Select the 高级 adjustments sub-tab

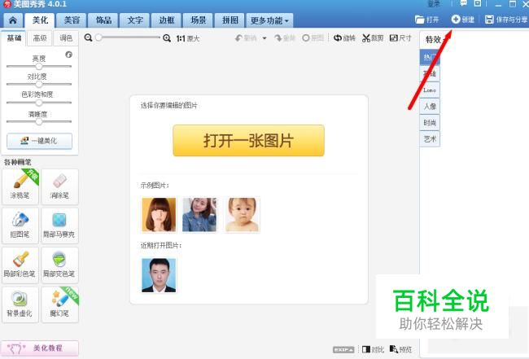click(x=40, y=38)
